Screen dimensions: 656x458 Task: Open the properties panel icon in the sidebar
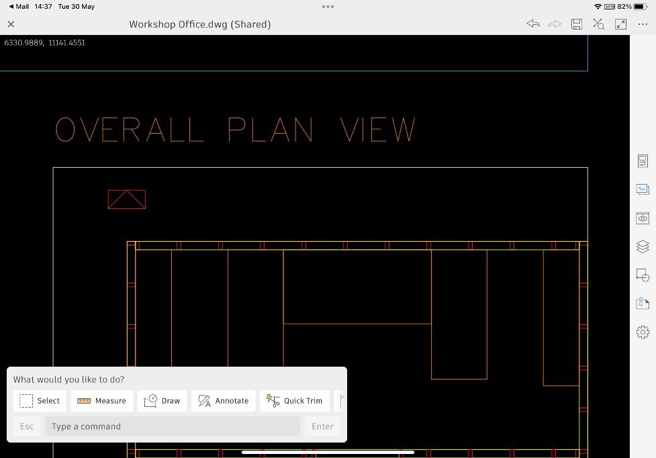[x=643, y=161]
